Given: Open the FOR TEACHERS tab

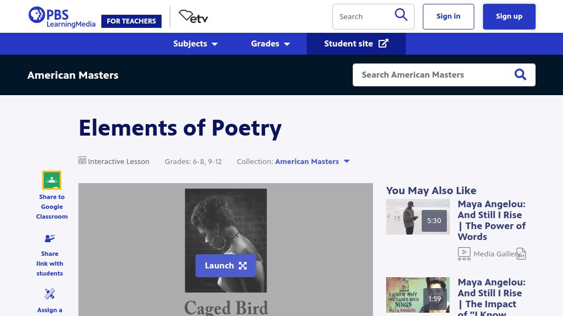Looking at the screenshot, I should 131,21.
